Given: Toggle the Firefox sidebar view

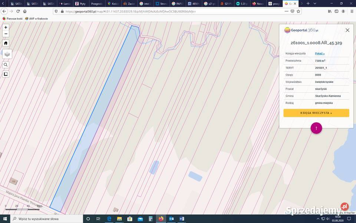Looking at the screenshot, I should [x=336, y=11].
